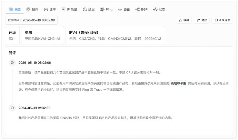This screenshot has width=238, height=140.
Task: Click the Ping target icon
Action: point(102,9)
